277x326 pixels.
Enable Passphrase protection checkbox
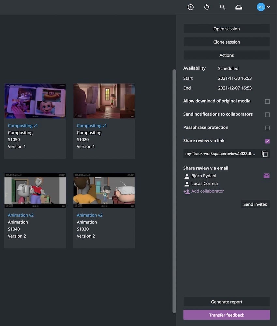[267, 128]
